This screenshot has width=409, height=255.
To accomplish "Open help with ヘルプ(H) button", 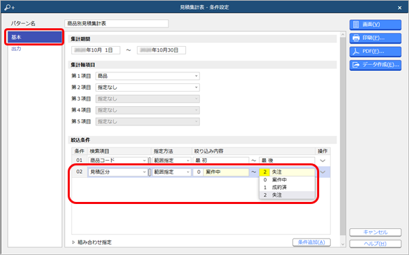I will pos(375,244).
